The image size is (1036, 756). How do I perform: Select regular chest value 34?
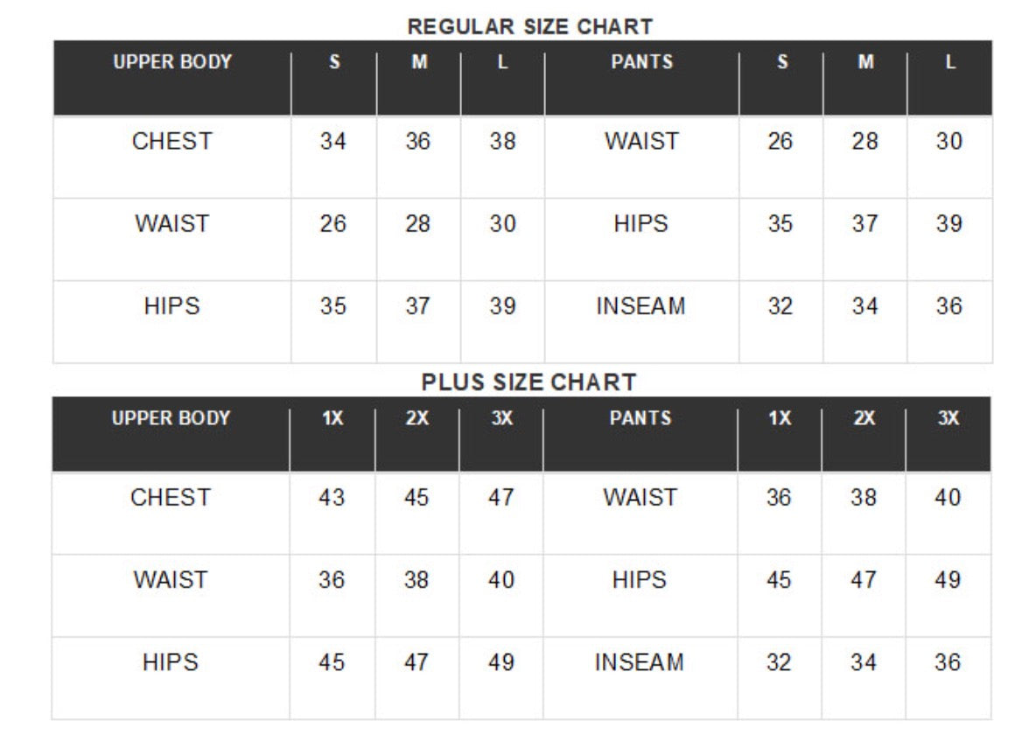[x=333, y=141]
